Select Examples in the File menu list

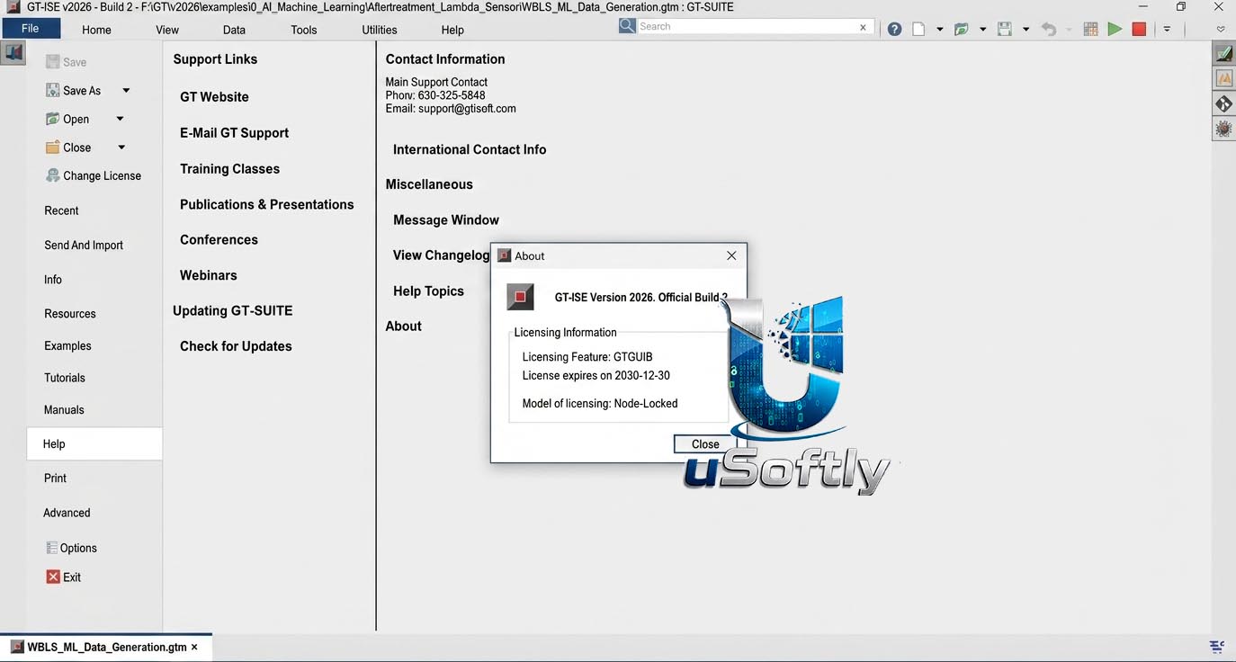coord(67,345)
